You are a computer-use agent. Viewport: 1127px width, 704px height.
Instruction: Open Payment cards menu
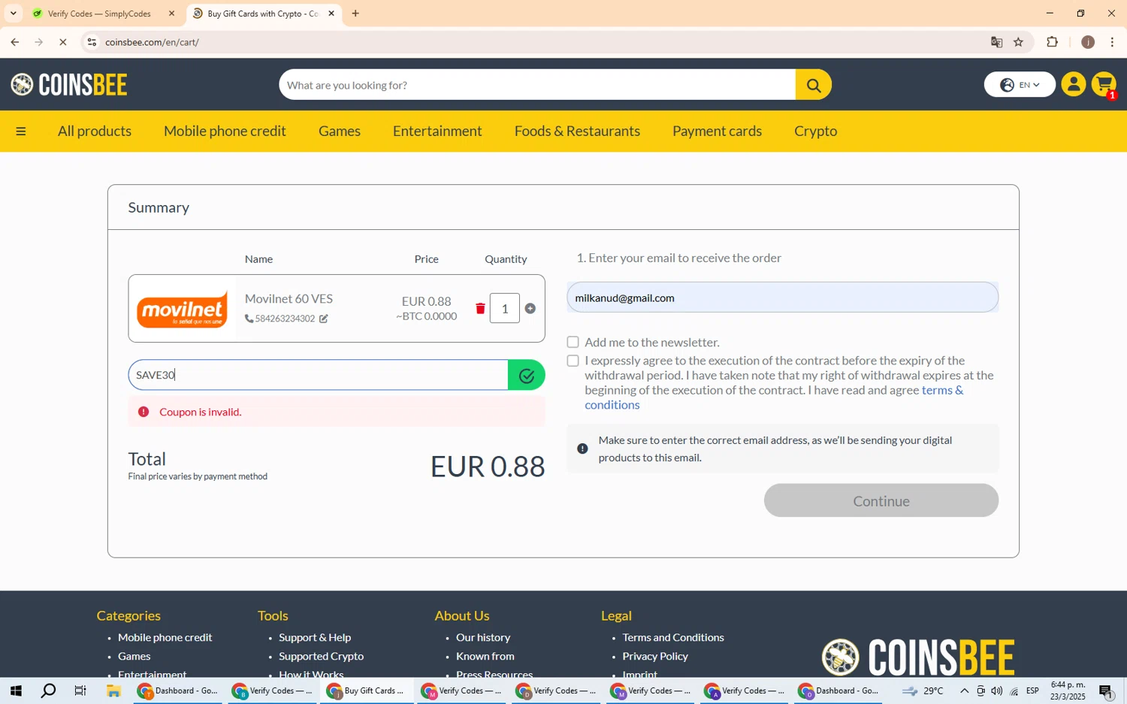717,131
